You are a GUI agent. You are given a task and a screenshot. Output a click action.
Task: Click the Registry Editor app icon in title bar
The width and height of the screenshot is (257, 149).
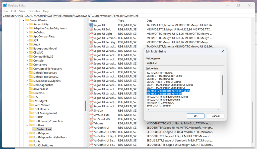coord(5,5)
